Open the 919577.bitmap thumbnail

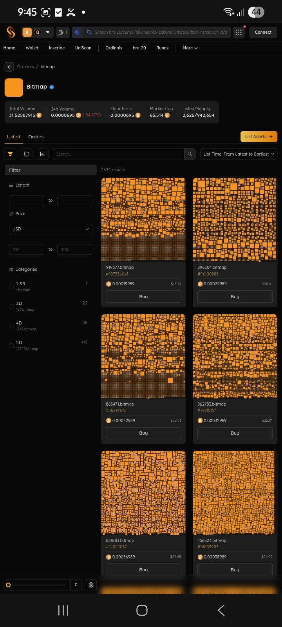tap(143, 219)
